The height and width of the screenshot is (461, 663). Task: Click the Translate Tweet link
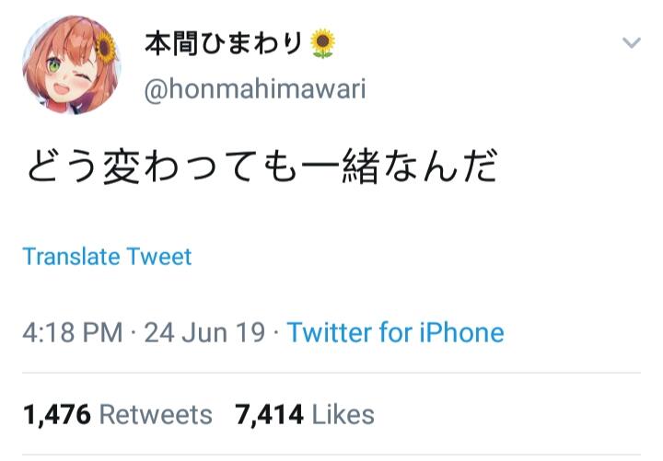(x=107, y=257)
